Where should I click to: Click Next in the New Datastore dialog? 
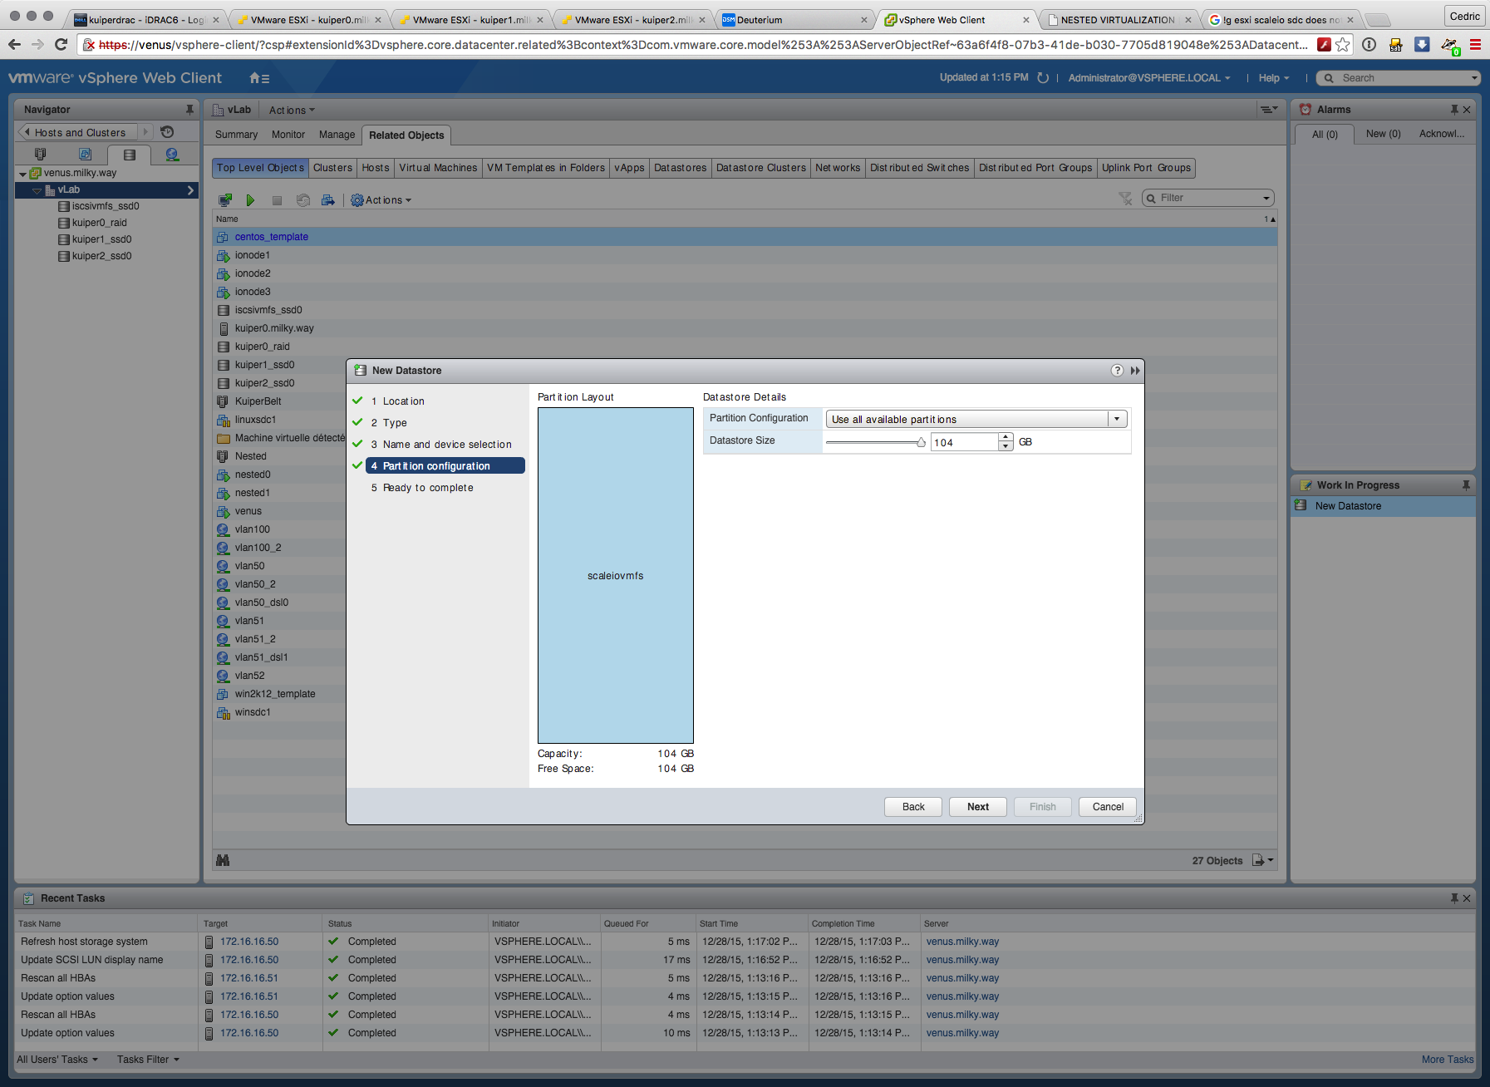[x=977, y=807]
